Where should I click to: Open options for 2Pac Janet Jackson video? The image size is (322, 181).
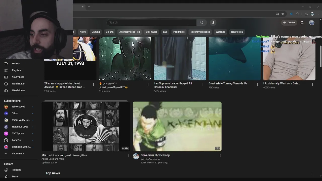tap(93, 85)
